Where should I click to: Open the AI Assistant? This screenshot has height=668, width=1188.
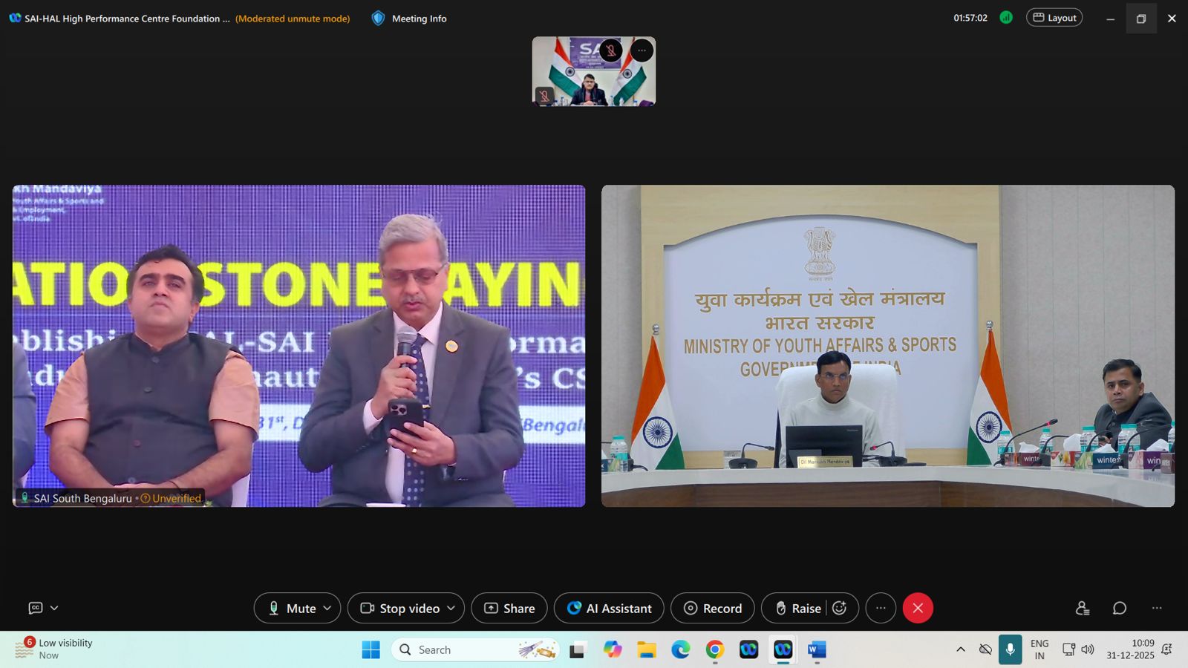(x=609, y=609)
